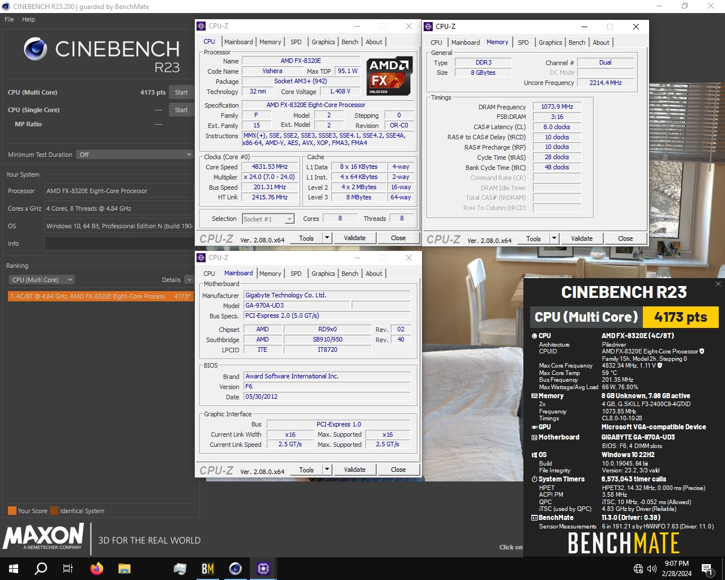
Task: Click GA-970A-UD3 model field
Action: click(297, 305)
